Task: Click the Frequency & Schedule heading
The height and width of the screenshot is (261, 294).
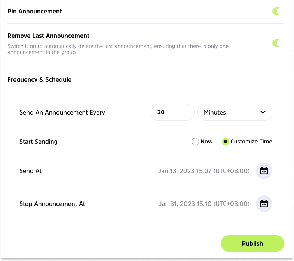Action: pyautogui.click(x=39, y=79)
